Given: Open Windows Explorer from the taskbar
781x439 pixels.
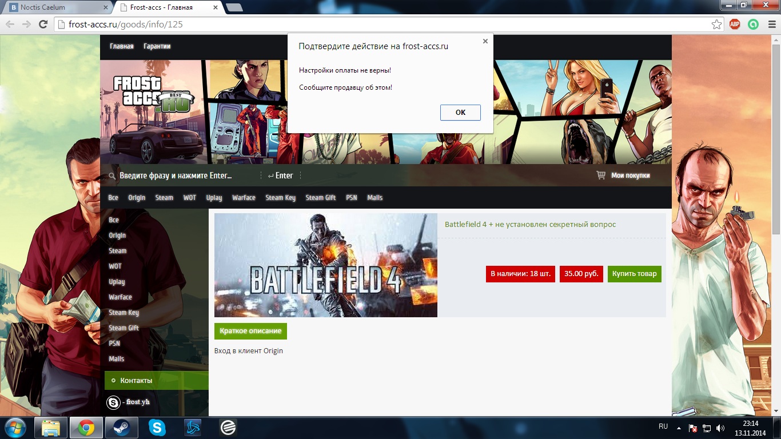Looking at the screenshot, I should coord(51,428).
